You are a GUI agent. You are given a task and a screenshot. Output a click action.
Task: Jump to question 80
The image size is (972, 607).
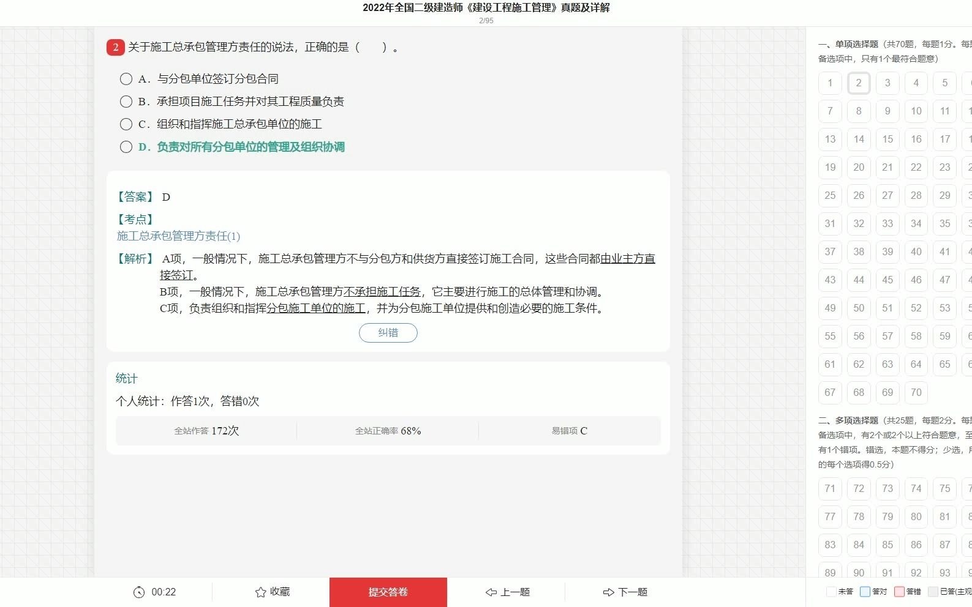[916, 517]
